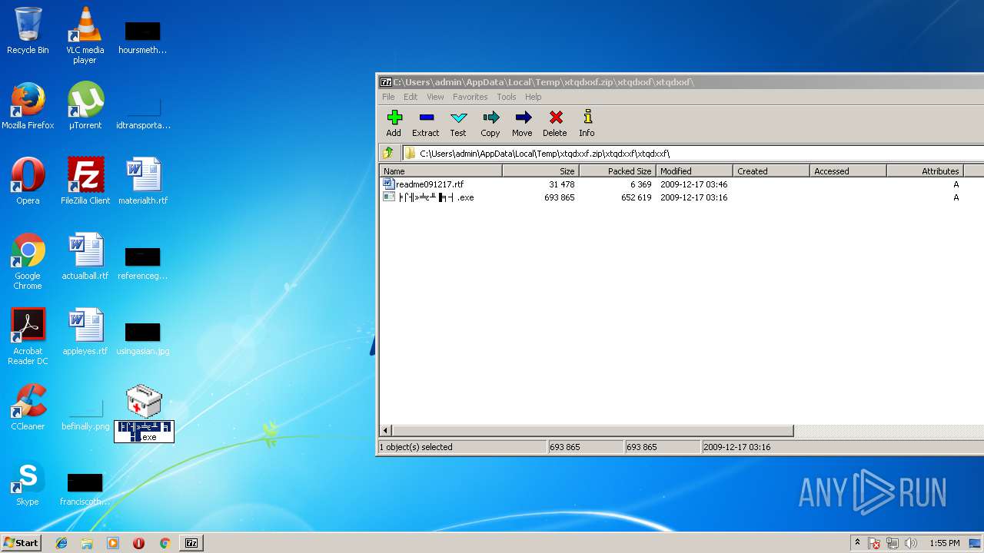The height and width of the screenshot is (553, 984).
Task: Open Windows Media Player taskbar icon
Action: click(x=113, y=543)
